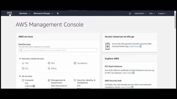
Task: Open the Ohio region dropdown
Action: [152, 13]
